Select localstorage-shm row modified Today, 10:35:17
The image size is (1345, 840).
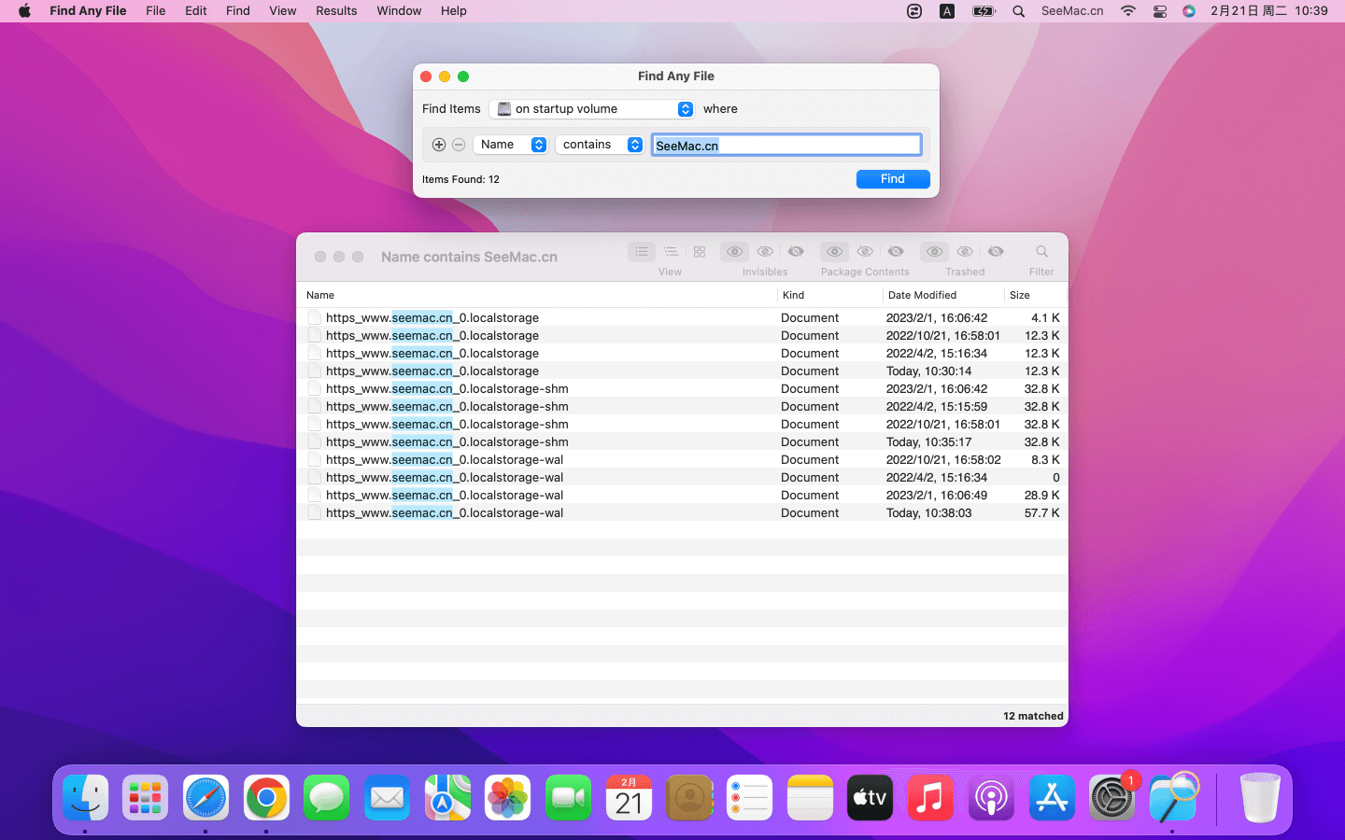coord(683,441)
